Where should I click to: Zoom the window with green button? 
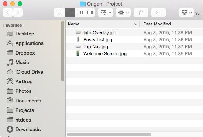pos(20,4)
